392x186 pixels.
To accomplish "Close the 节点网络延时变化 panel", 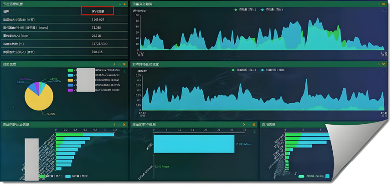I will (384, 64).
